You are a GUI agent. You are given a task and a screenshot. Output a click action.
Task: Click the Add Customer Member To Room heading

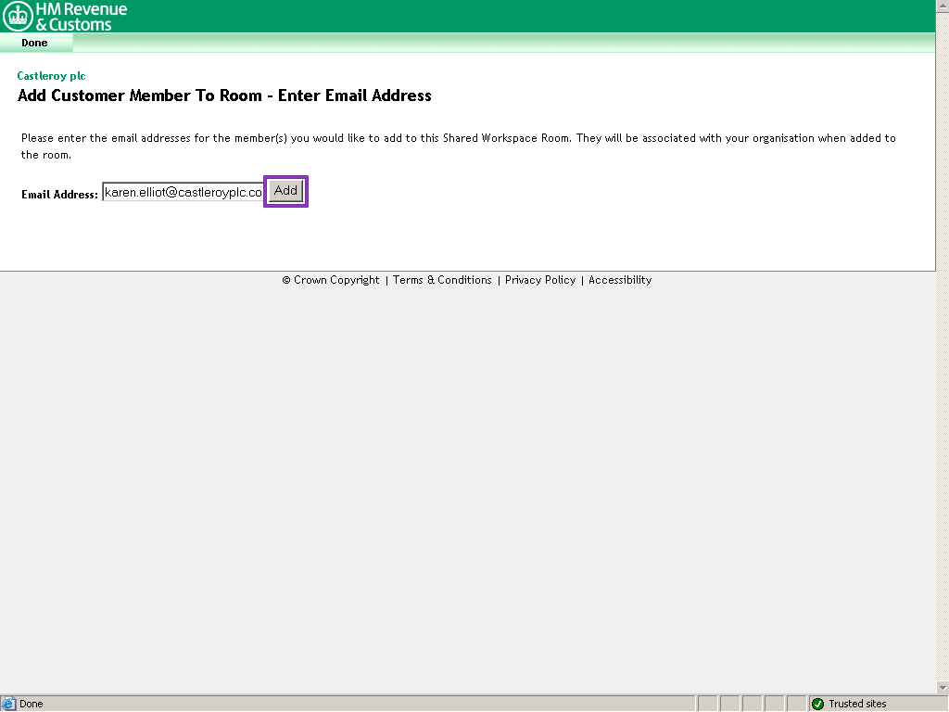point(224,95)
